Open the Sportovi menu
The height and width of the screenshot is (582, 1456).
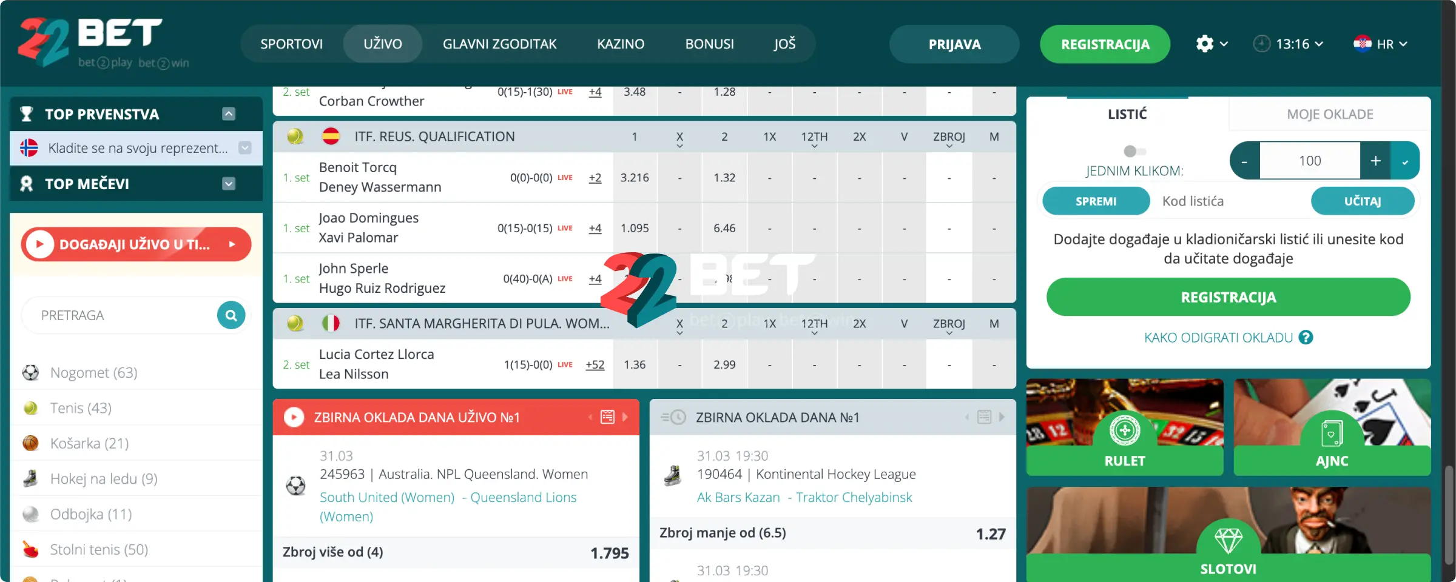292,44
